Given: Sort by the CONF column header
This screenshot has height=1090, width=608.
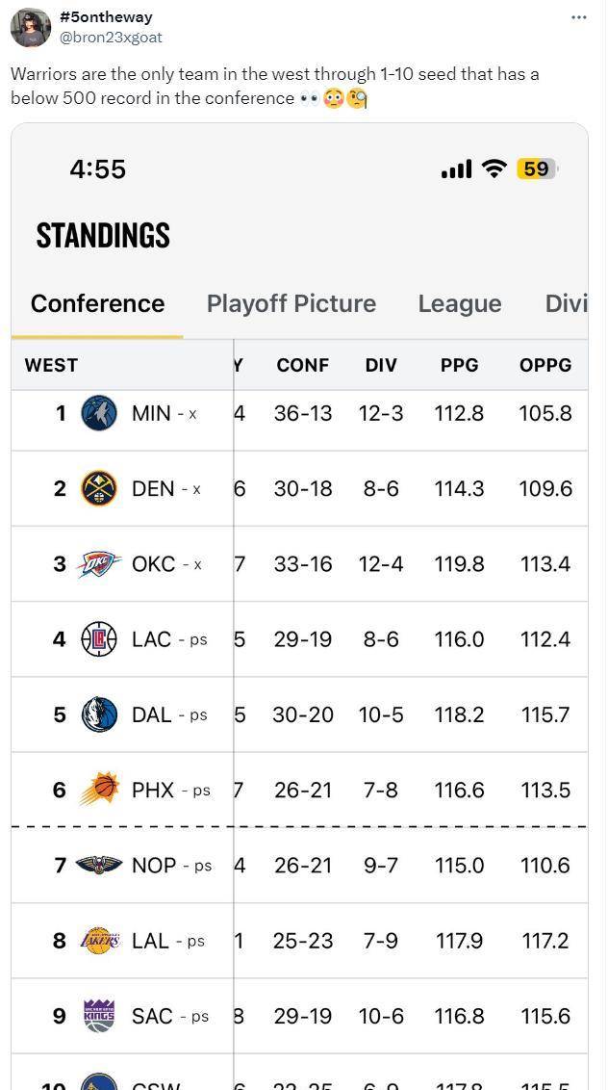Looking at the screenshot, I should pyautogui.click(x=302, y=365).
